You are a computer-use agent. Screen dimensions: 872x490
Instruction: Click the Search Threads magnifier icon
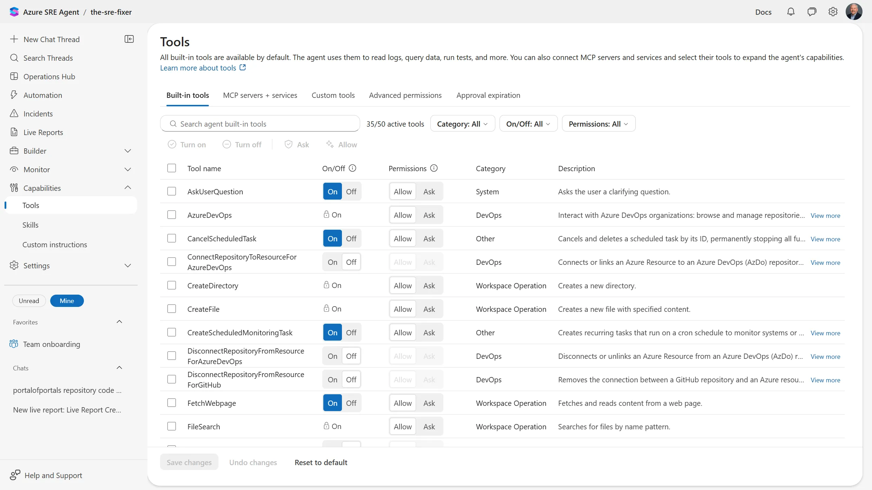(x=14, y=58)
